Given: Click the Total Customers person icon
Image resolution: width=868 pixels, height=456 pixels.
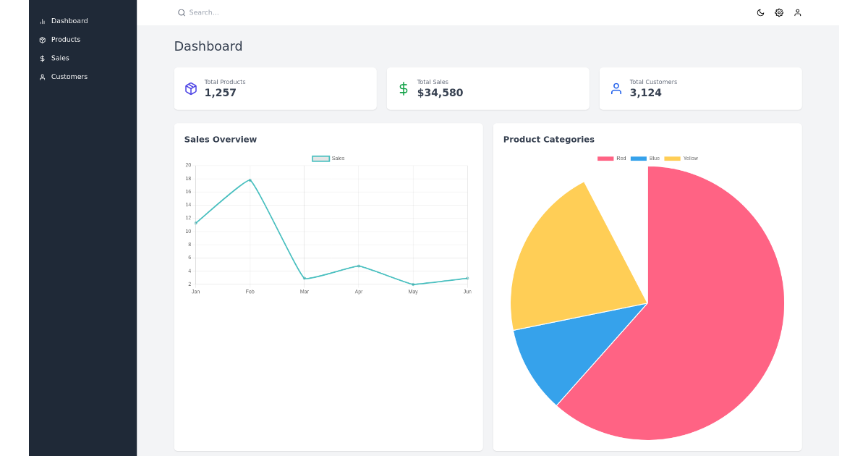Looking at the screenshot, I should click(x=616, y=88).
